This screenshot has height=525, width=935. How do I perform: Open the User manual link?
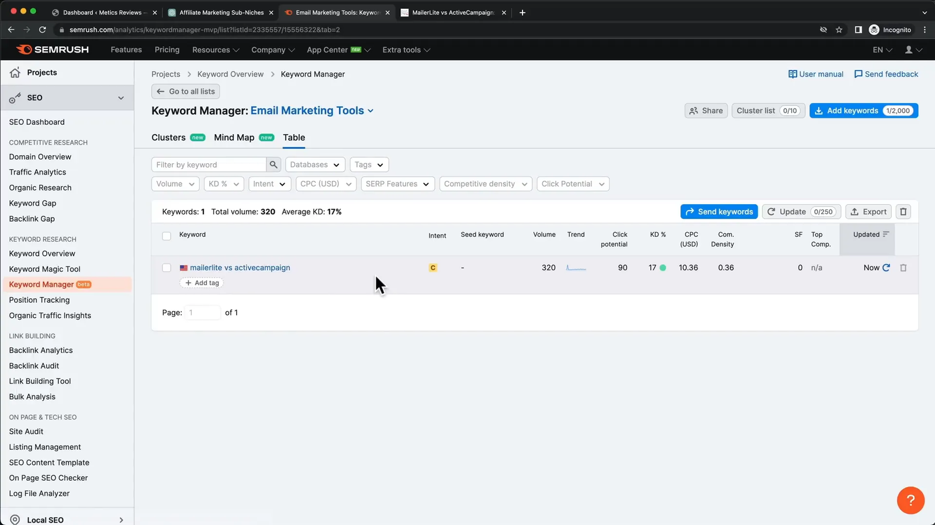816,74
